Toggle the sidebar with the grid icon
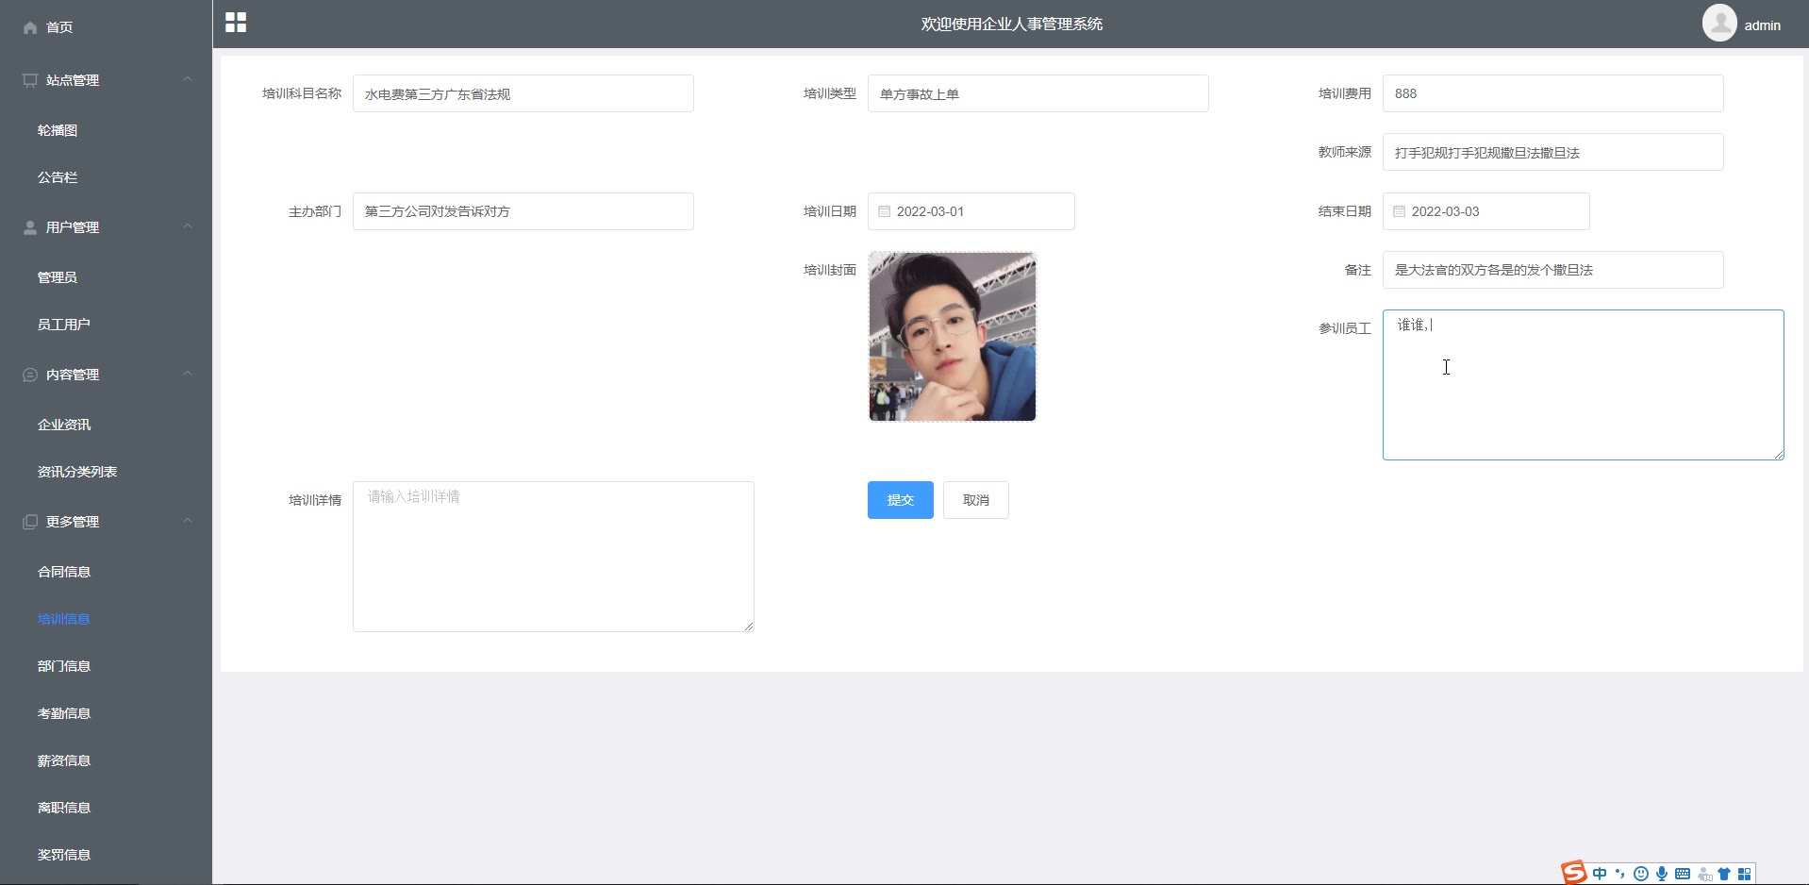The height and width of the screenshot is (885, 1809). click(x=236, y=23)
